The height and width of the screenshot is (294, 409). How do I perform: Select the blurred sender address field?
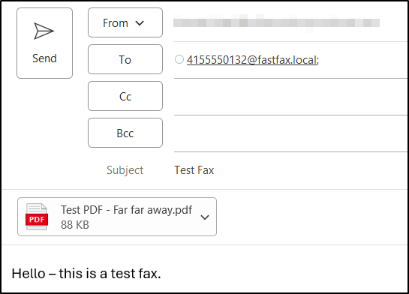tap(276, 23)
